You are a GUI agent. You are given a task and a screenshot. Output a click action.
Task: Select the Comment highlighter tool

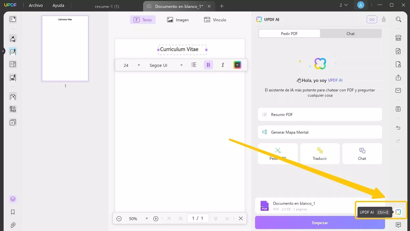click(x=13, y=39)
